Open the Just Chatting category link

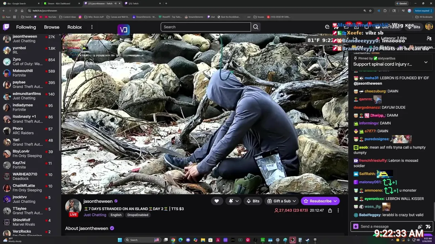click(95, 215)
